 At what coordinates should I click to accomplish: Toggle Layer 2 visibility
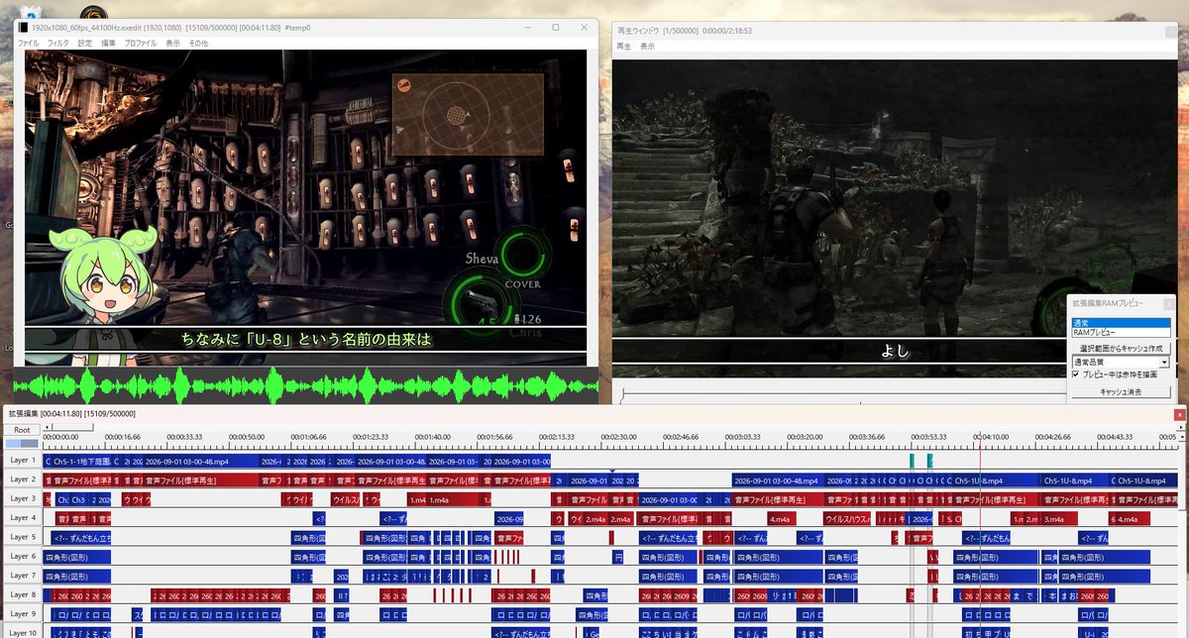coord(21,479)
